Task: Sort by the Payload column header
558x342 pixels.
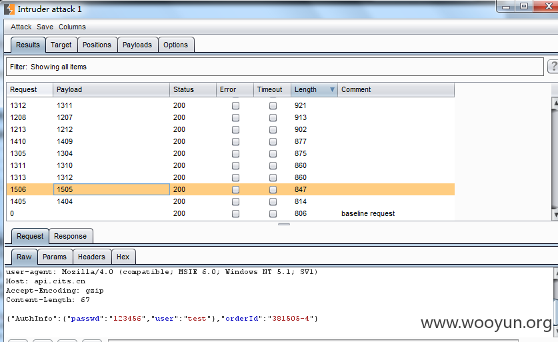Action: [111, 90]
